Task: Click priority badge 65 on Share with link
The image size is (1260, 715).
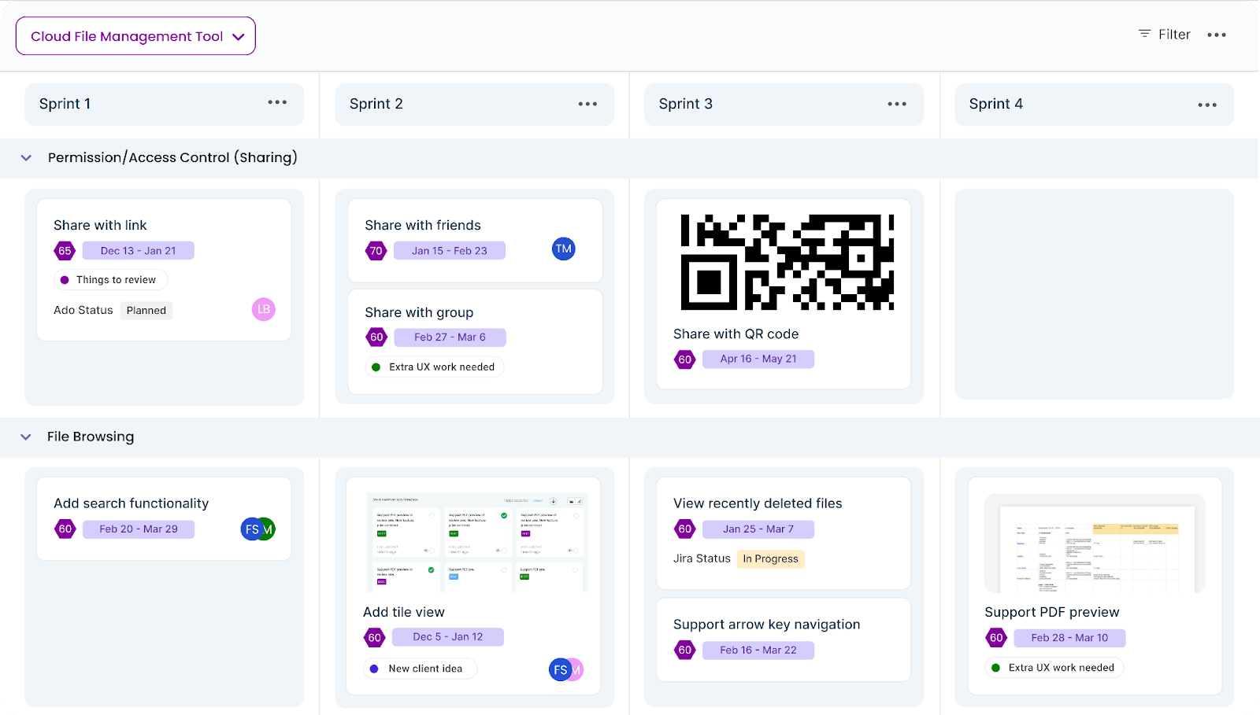Action: [x=64, y=250]
